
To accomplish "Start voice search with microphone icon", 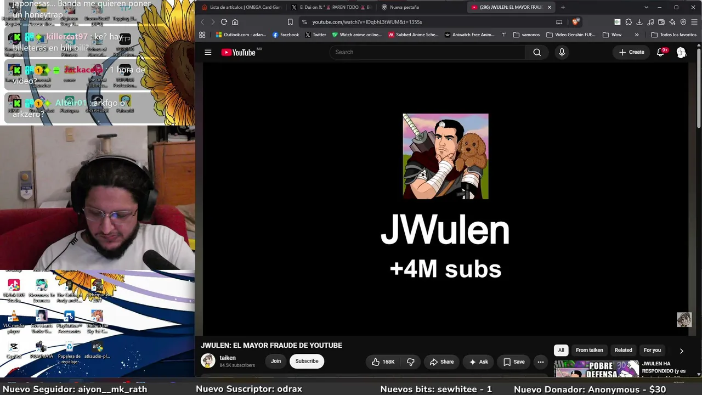I will (562, 52).
